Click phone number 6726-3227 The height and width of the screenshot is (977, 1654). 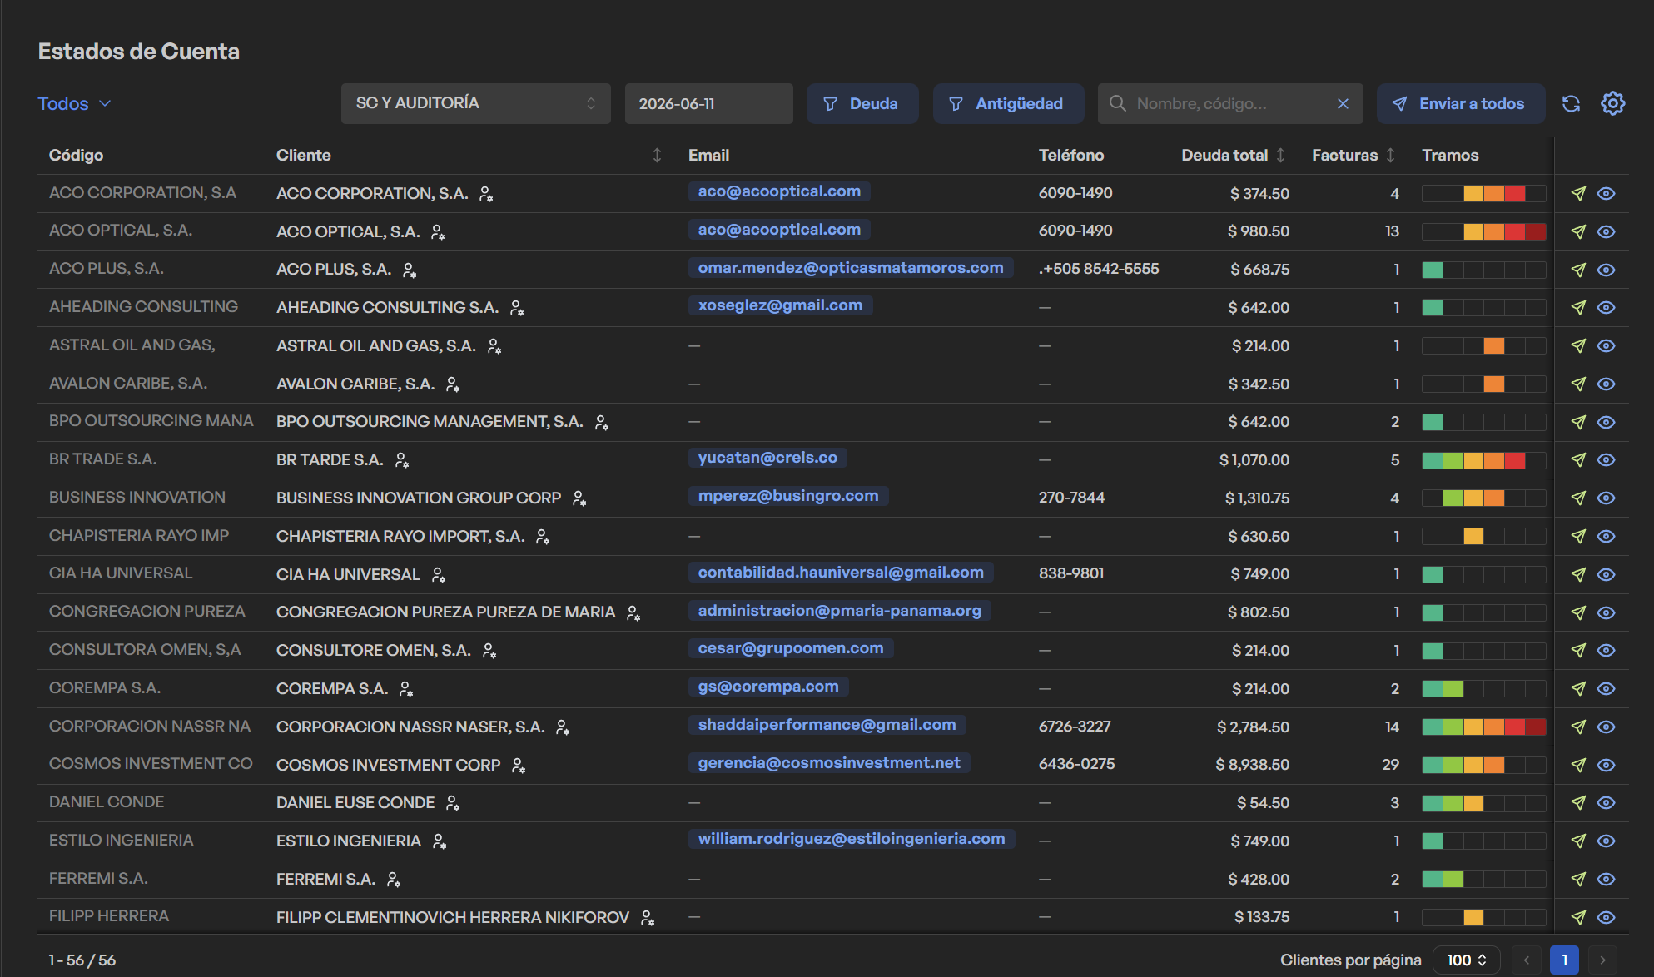[x=1075, y=726]
